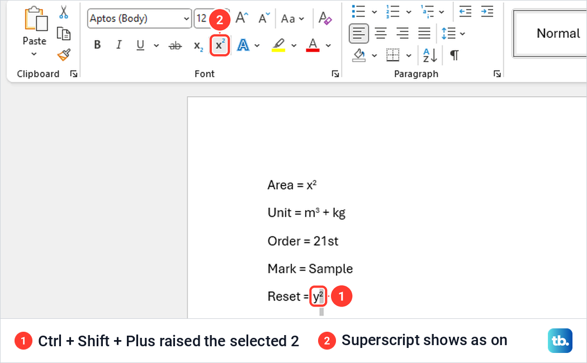
Task: Click the line 'Mark = Sample'
Action: coord(310,269)
